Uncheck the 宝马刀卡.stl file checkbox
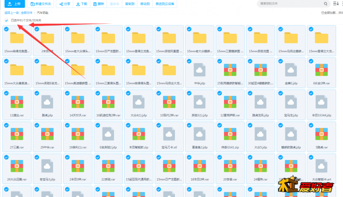The width and height of the screenshot is (343, 197). (159, 125)
